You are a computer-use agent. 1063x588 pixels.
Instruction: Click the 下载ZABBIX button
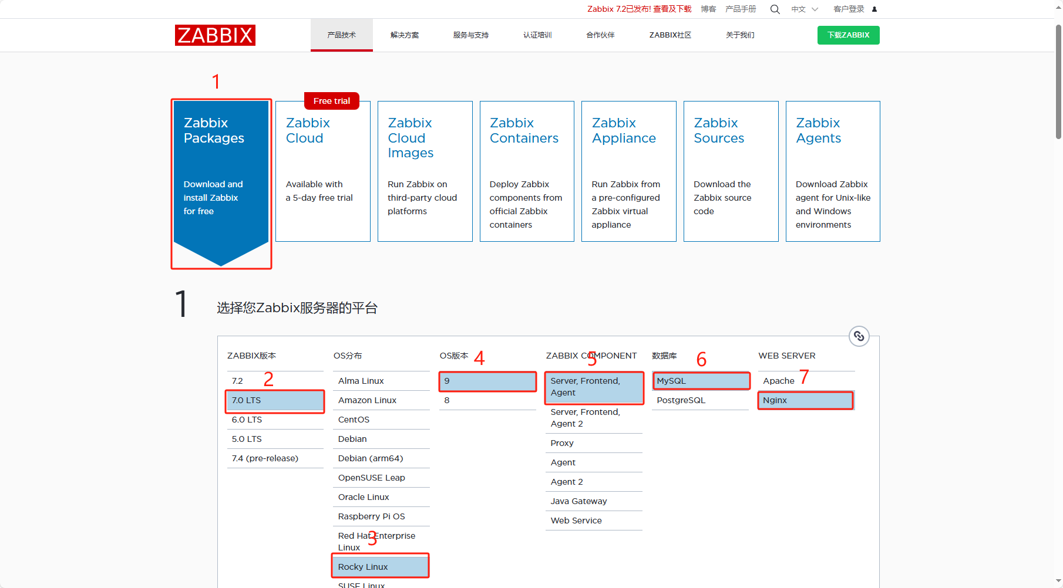click(x=849, y=35)
